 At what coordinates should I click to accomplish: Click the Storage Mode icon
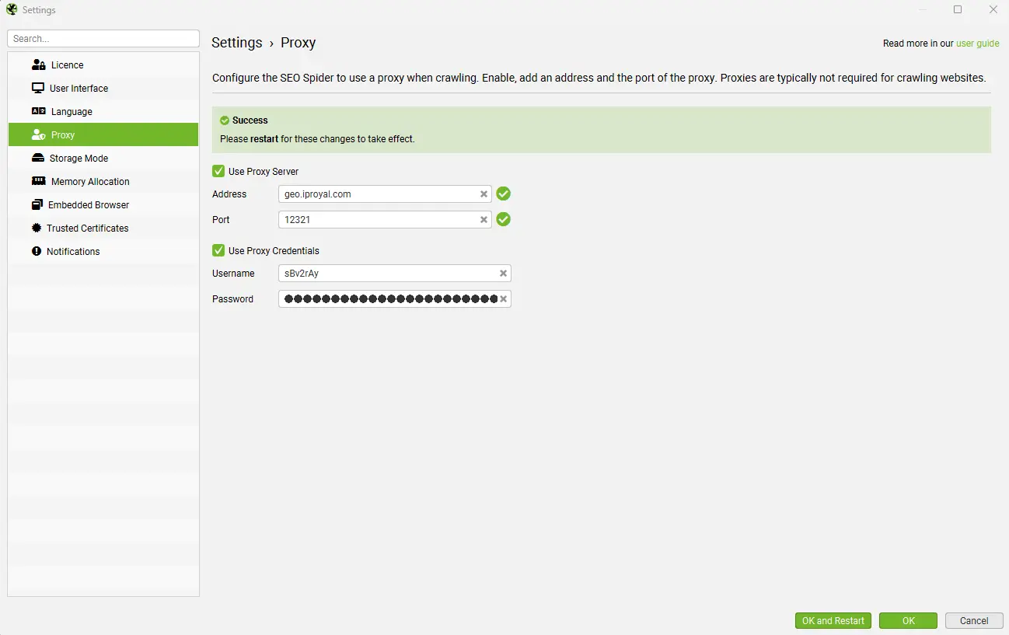[x=37, y=159]
